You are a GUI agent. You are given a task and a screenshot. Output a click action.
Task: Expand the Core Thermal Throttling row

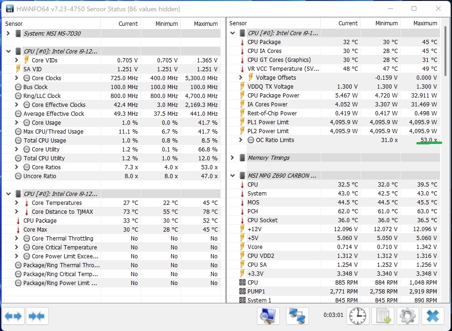16,239
